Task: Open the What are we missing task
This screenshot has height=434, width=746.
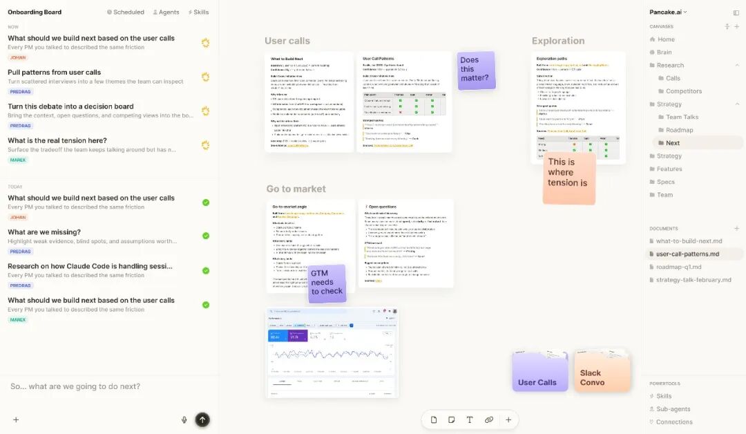Action: pos(108,241)
